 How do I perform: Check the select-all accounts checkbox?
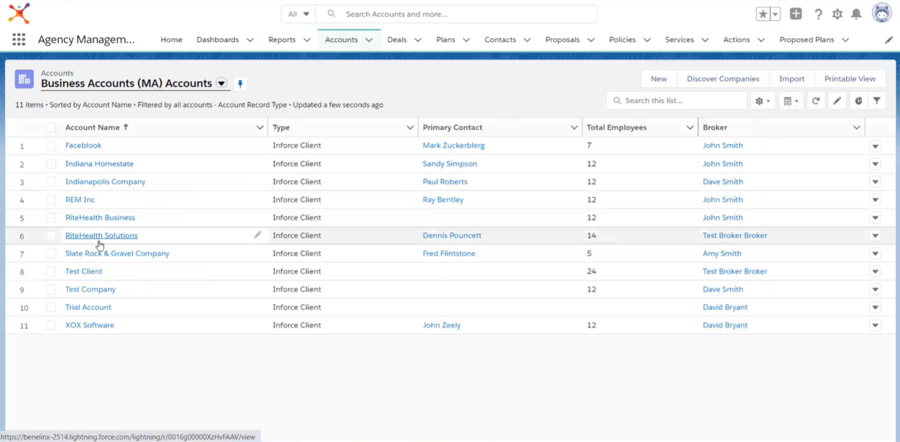51,127
